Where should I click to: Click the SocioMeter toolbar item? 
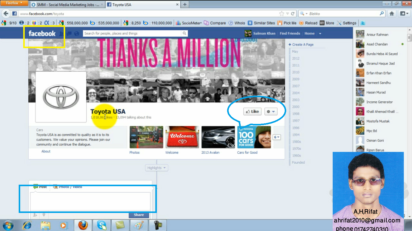[189, 23]
